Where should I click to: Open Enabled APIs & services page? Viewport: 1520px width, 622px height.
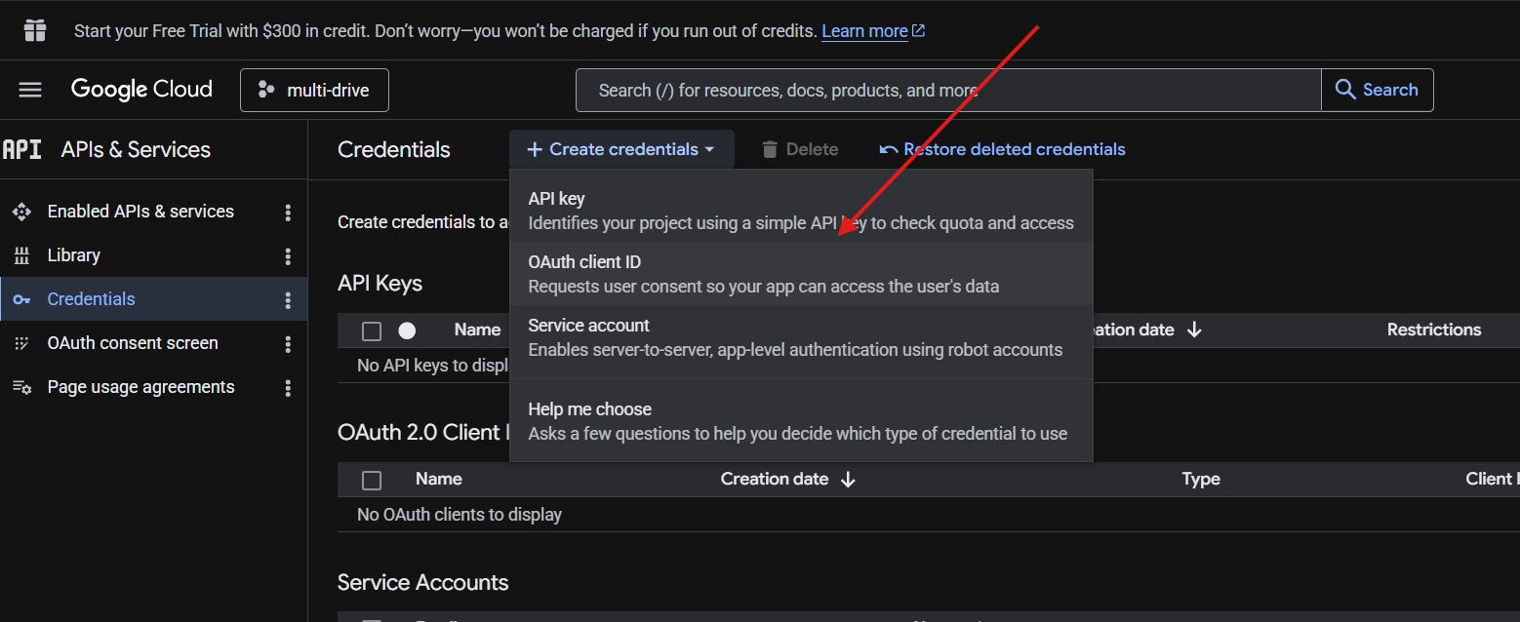coord(140,212)
